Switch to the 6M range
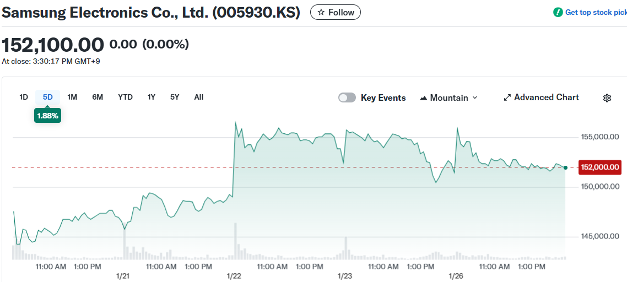 tap(98, 97)
